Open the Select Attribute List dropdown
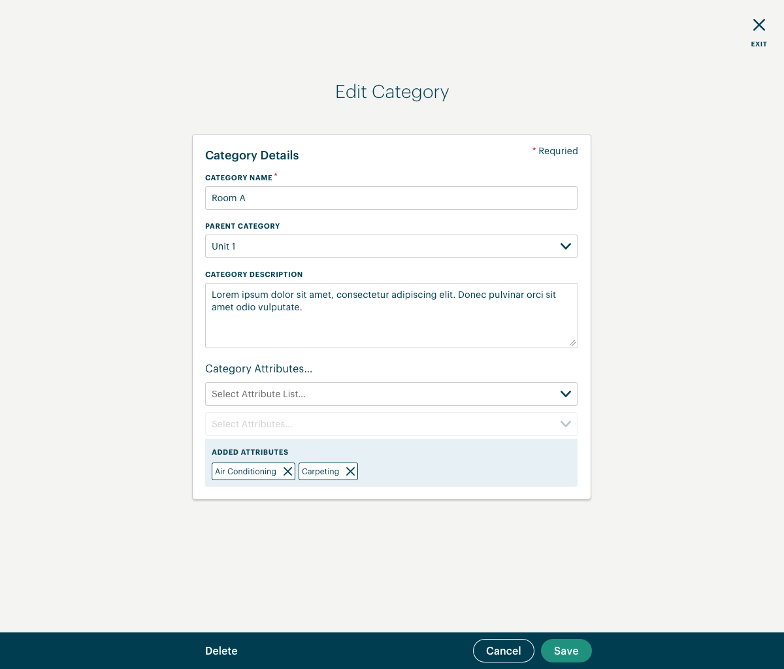This screenshot has width=784, height=669. 391,394
